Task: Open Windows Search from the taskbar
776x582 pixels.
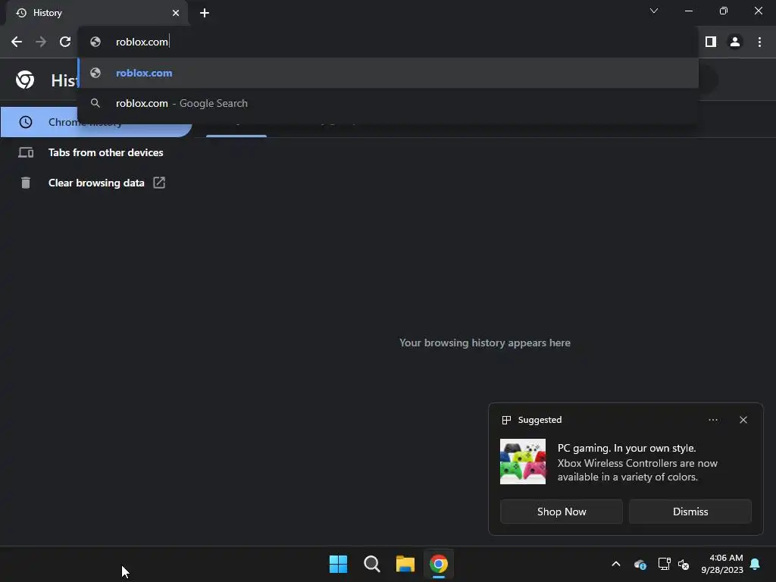Action: tap(371, 564)
